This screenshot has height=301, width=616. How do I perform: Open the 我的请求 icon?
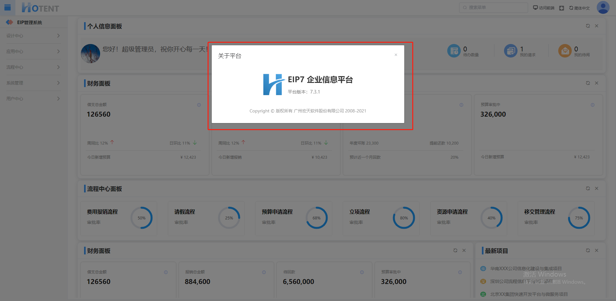[511, 51]
